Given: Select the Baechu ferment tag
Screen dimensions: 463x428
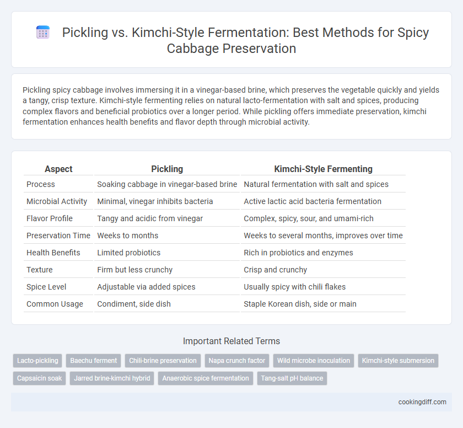Looking at the screenshot, I should [x=94, y=361].
